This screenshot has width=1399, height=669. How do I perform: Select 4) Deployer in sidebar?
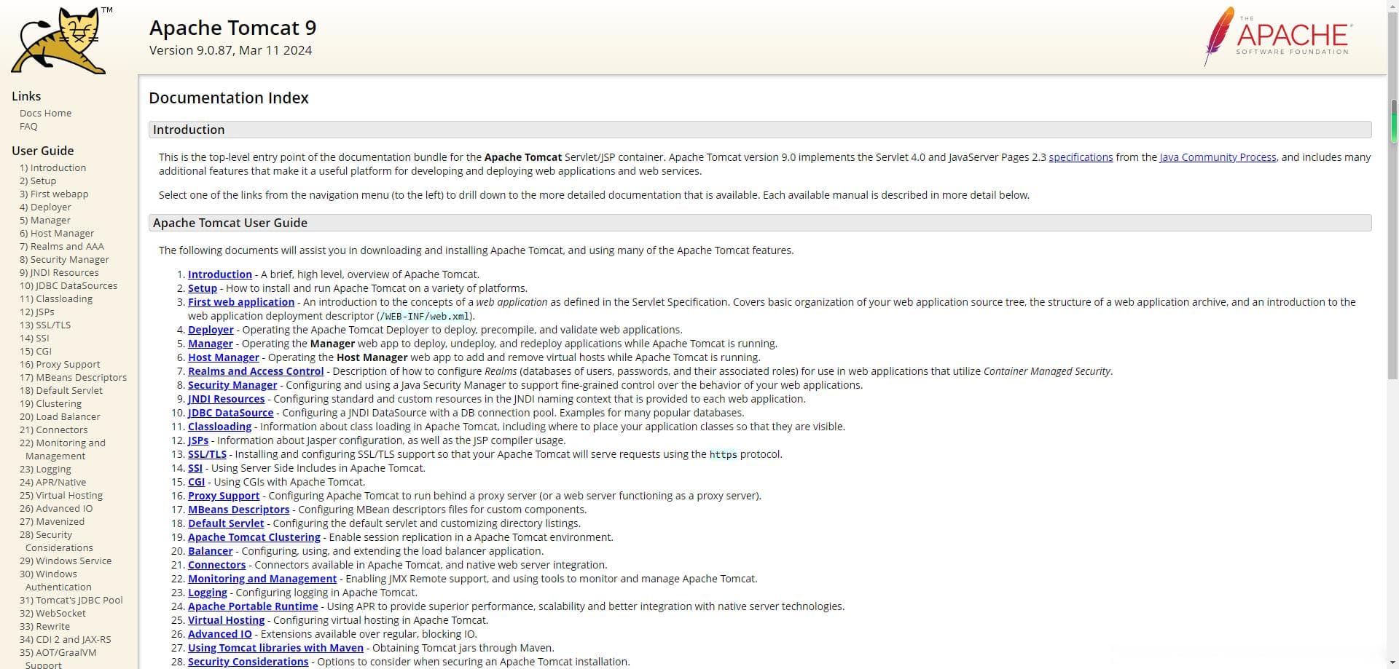[x=45, y=207]
